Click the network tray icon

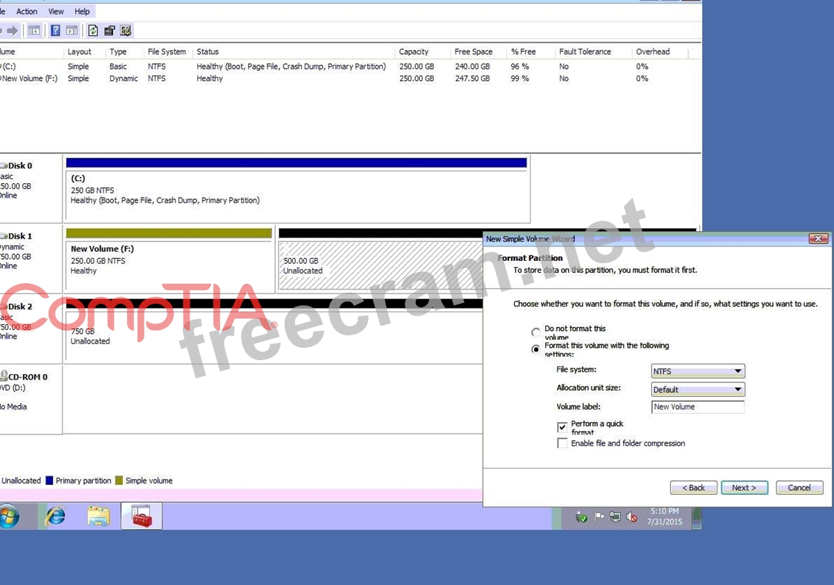point(615,517)
